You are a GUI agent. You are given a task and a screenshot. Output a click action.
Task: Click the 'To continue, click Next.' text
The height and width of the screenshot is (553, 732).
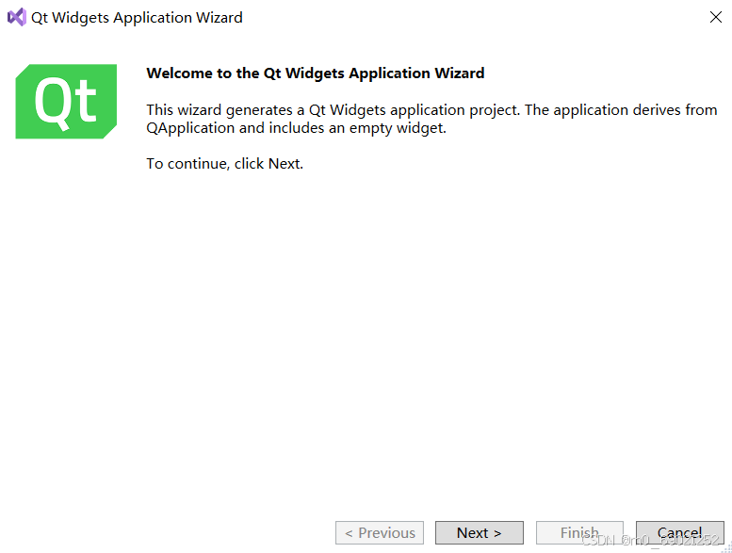pos(224,164)
